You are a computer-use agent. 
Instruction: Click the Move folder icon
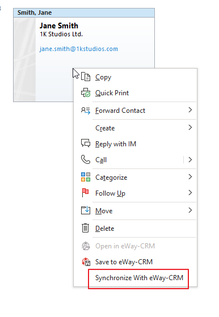pos(86,210)
